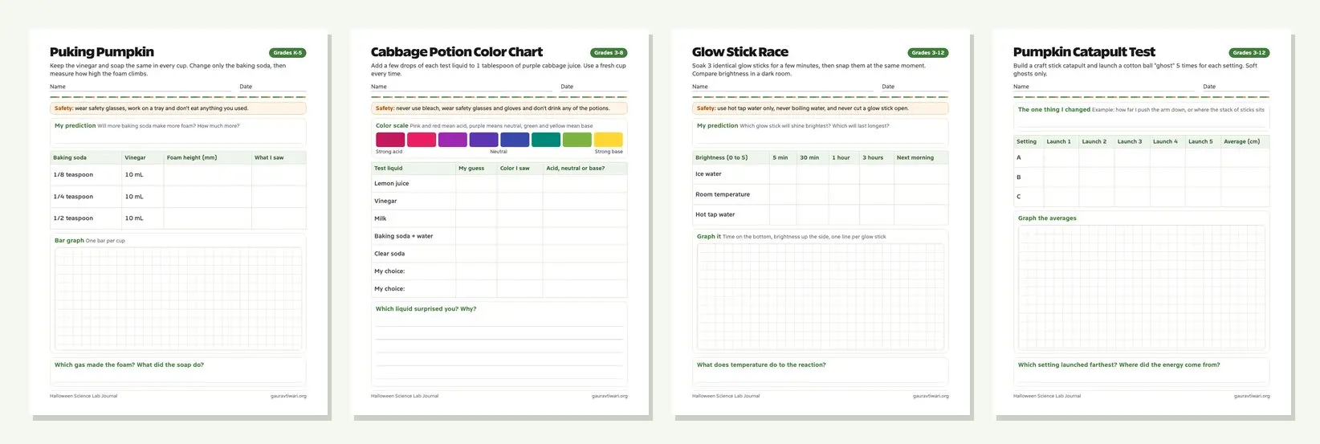Click the 'Next morning' column header

coord(915,158)
